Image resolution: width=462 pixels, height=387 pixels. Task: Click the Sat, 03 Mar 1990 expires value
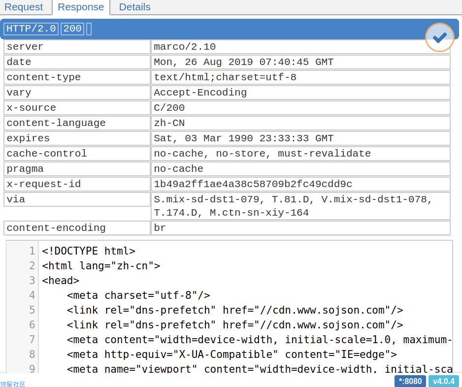click(300, 138)
